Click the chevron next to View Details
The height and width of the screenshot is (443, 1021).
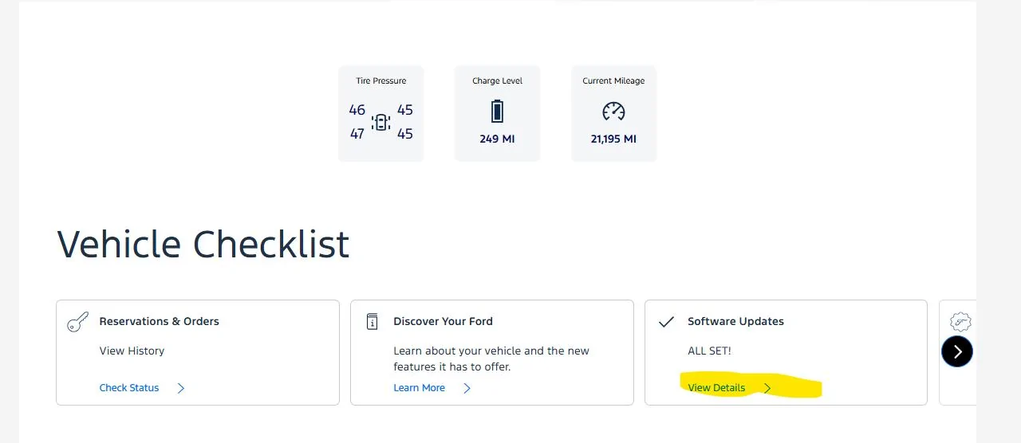point(767,388)
